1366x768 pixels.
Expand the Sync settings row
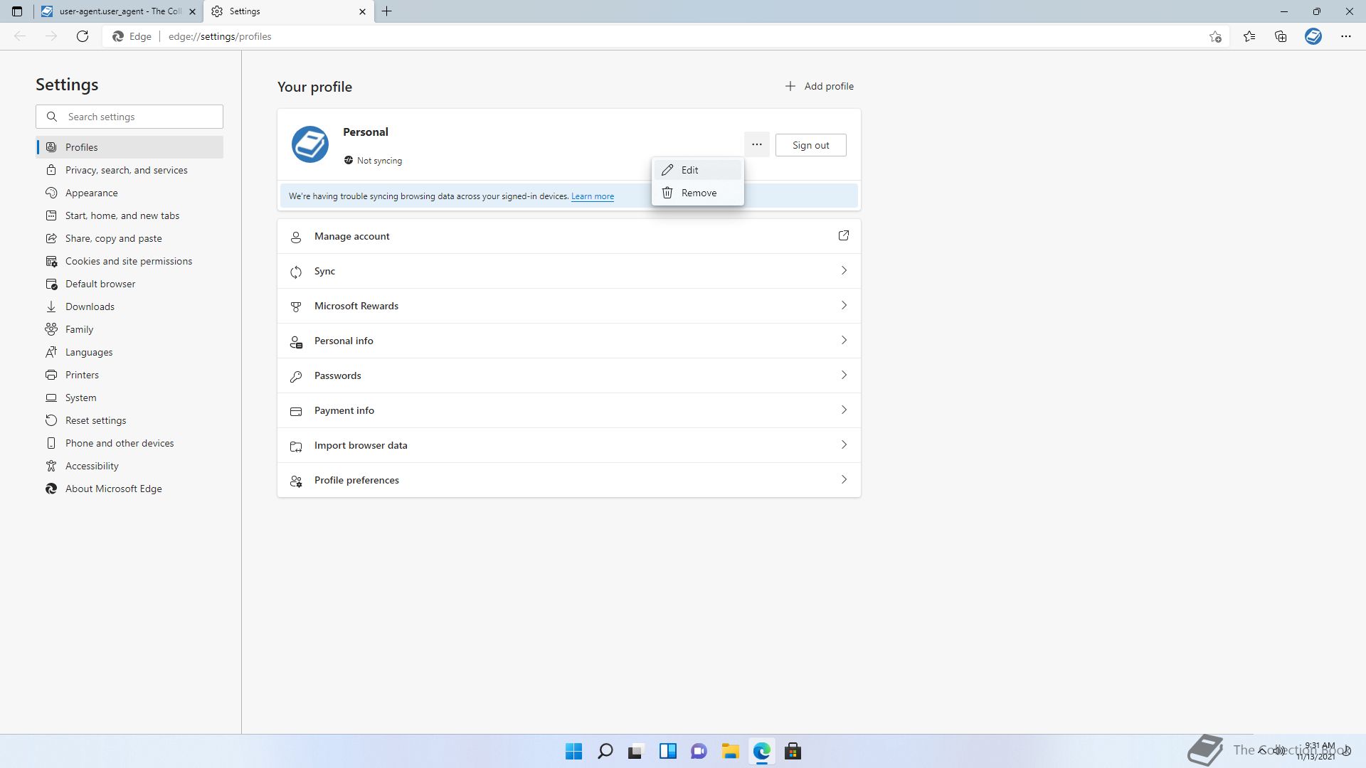tap(569, 271)
